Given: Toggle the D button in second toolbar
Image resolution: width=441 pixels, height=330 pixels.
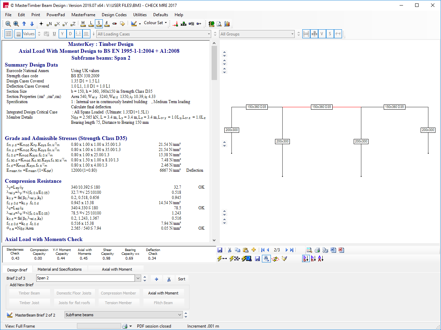Looking at the screenshot, I should point(70,34).
